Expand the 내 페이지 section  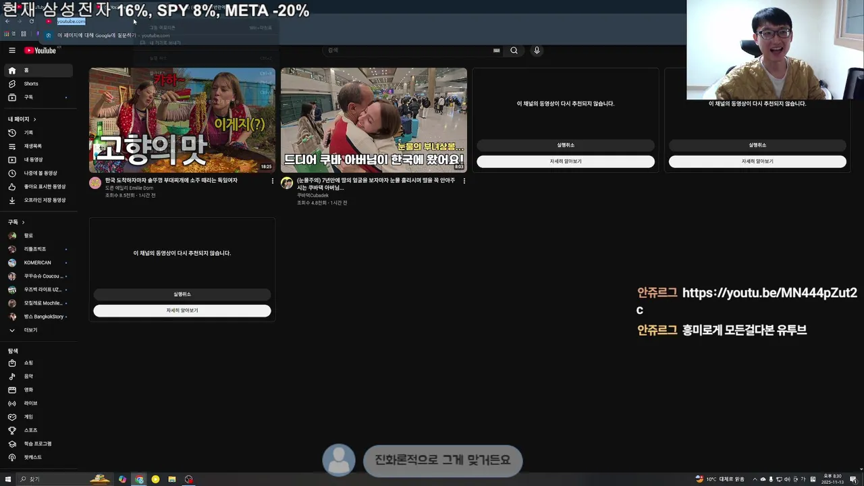22,119
